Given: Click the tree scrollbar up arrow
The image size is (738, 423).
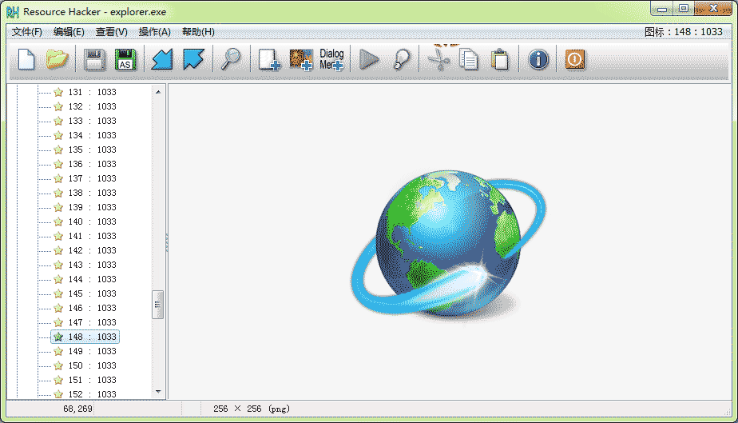Looking at the screenshot, I should click(157, 92).
